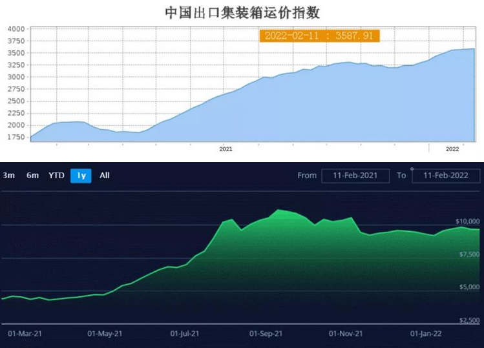Select the 01-Mar-21 axis marker

(x=24, y=334)
